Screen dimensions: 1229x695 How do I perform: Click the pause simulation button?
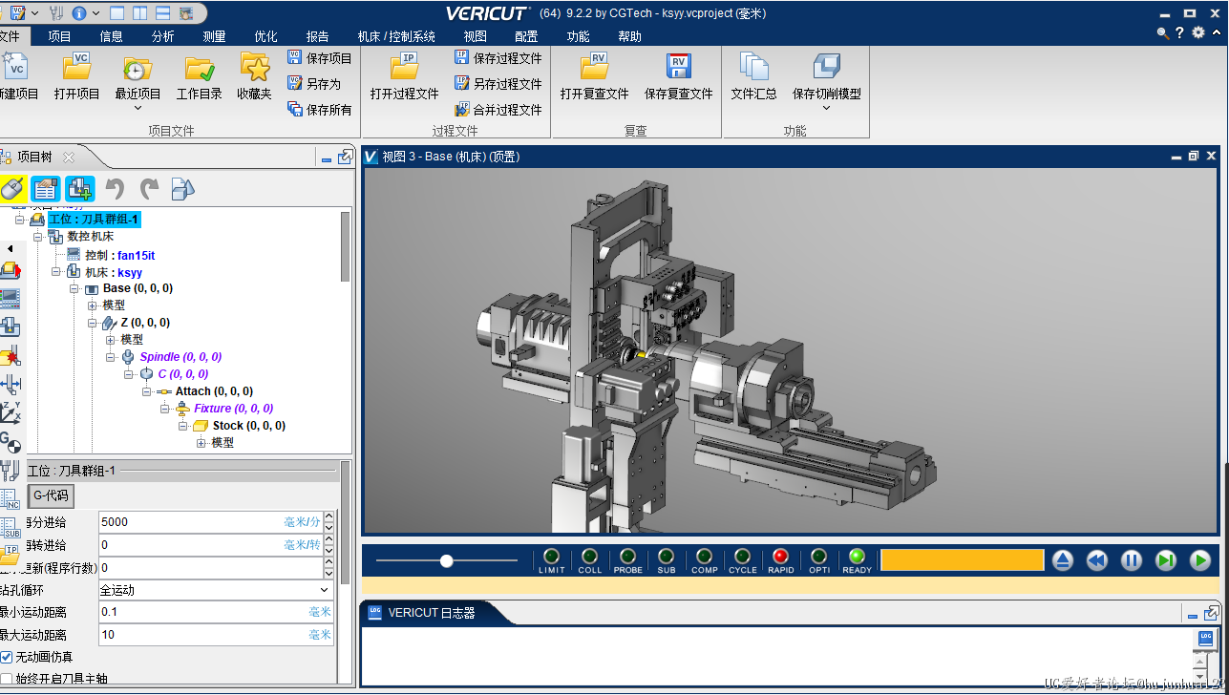[1131, 560]
